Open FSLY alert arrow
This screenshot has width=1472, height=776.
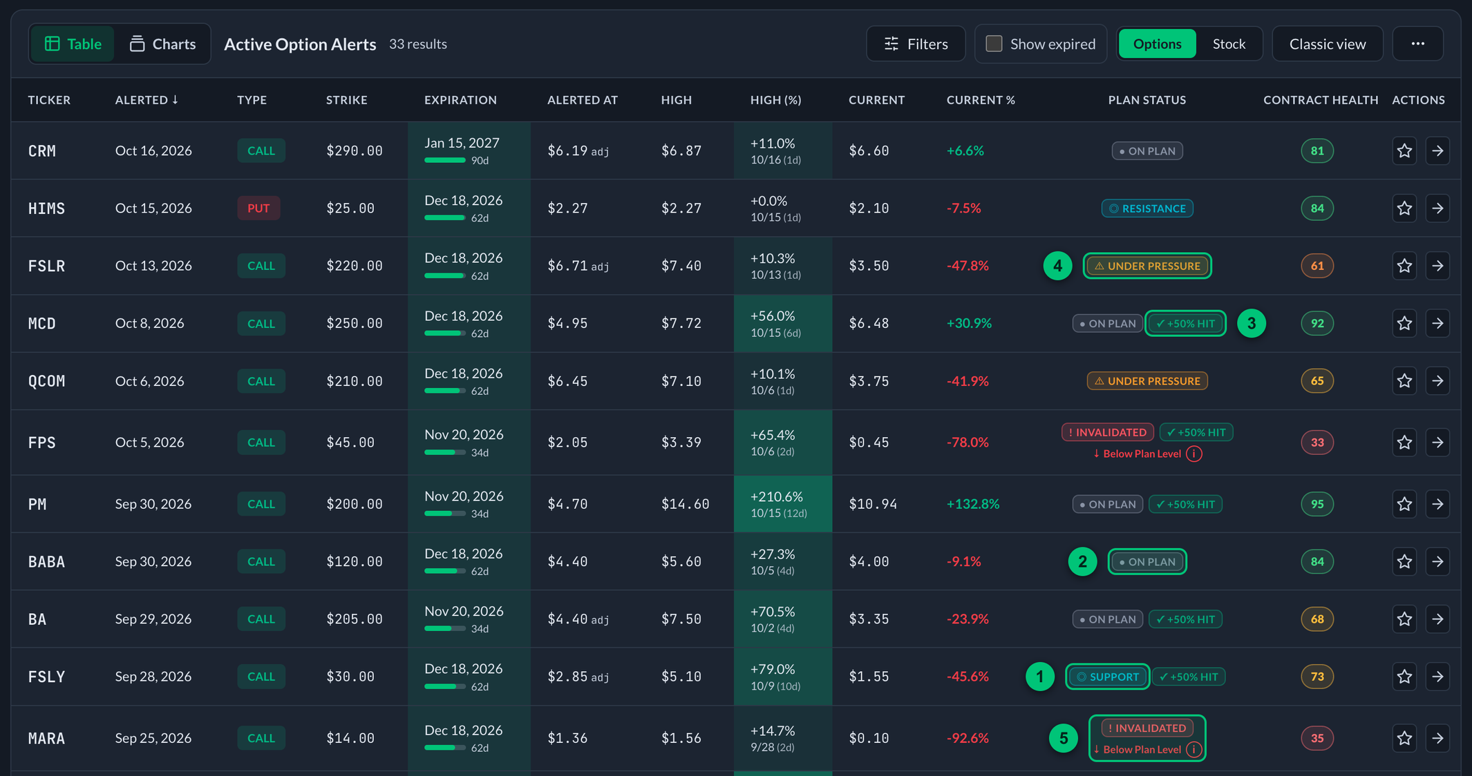point(1437,677)
